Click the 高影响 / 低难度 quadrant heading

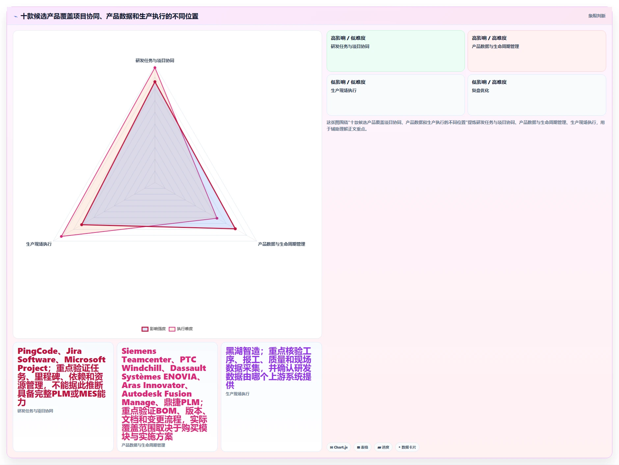pos(348,38)
